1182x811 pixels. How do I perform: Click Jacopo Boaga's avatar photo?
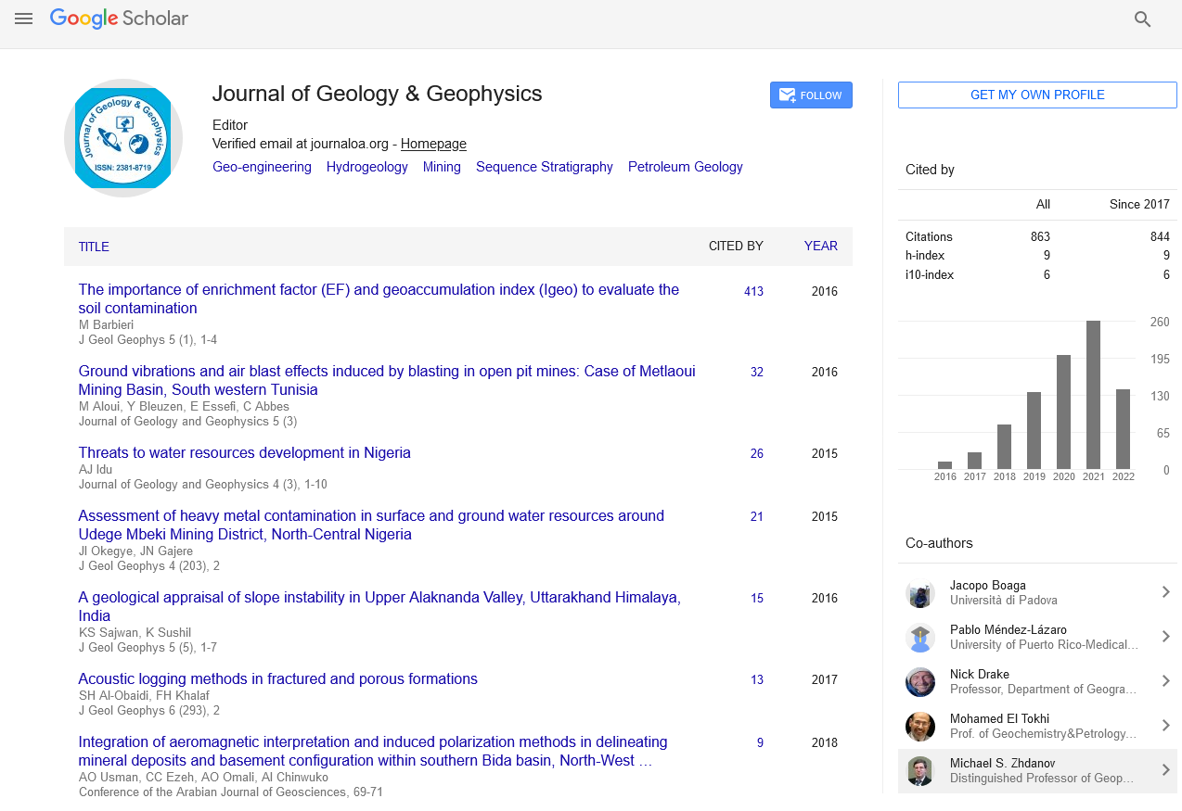920,593
